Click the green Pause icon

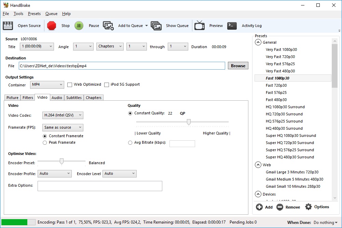[79, 26]
